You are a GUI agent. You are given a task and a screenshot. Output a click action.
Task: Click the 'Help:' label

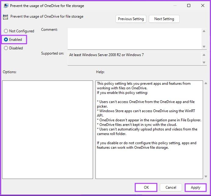click(x=100, y=72)
